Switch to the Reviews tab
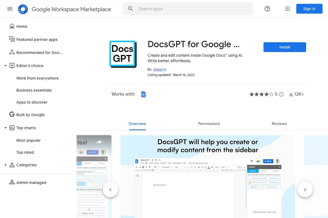 click(x=279, y=124)
